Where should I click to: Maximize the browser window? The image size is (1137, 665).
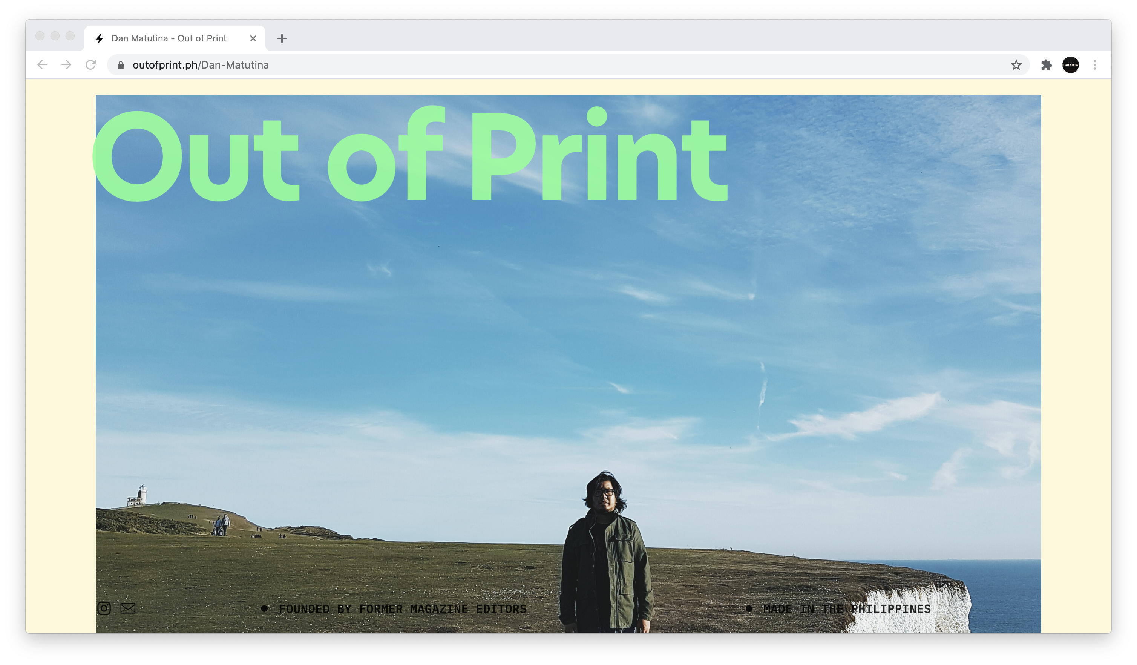point(70,36)
